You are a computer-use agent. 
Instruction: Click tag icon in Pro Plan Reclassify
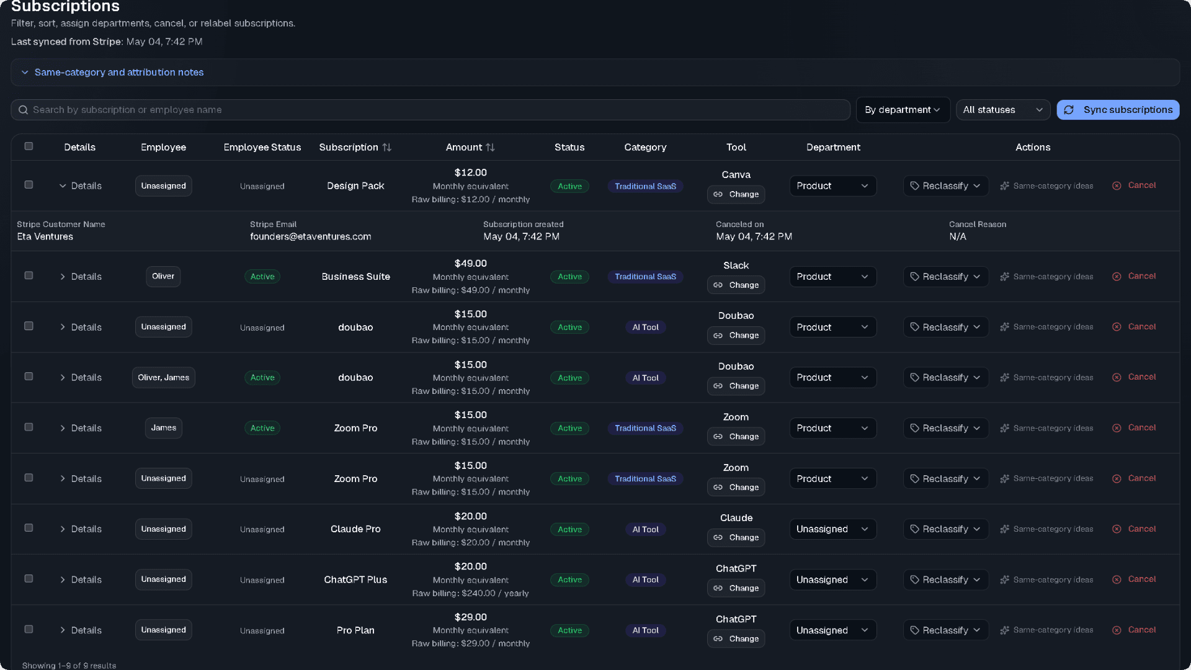[x=914, y=630]
